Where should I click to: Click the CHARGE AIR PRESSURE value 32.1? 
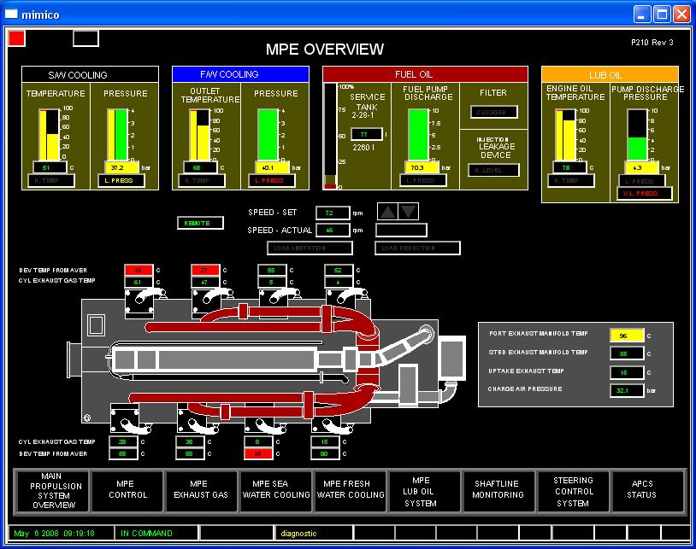point(627,390)
